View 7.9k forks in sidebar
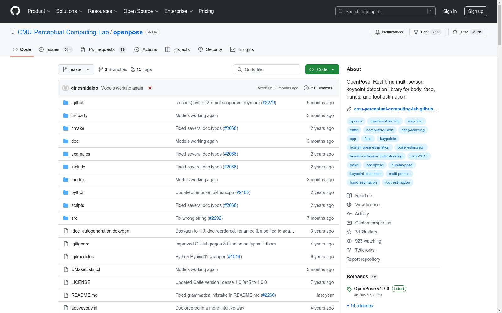 click(x=360, y=250)
